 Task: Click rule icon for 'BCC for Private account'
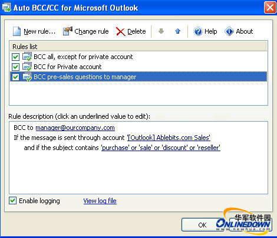tap(27, 67)
